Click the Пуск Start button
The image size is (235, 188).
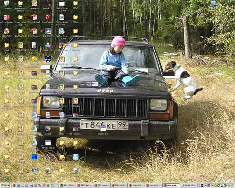coord(5,185)
